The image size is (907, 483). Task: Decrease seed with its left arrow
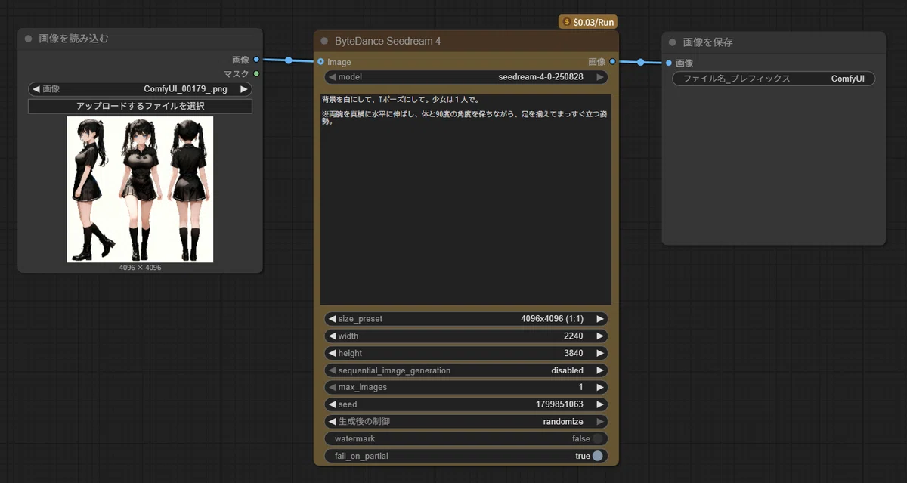(331, 404)
